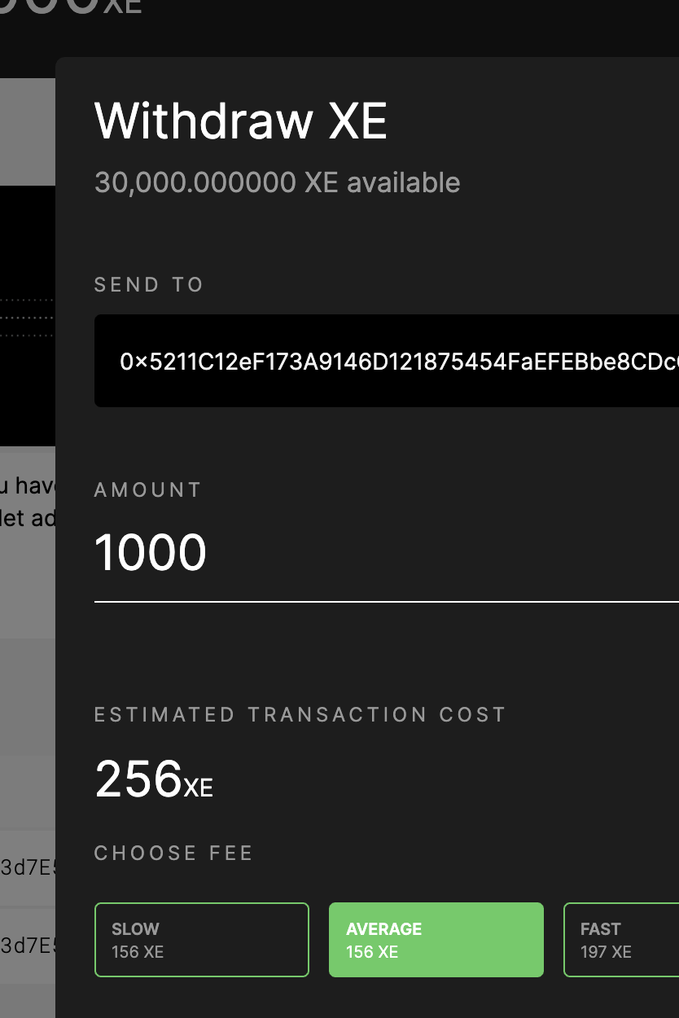Click the AMOUNT field label
The image size is (679, 1018).
click(x=147, y=489)
